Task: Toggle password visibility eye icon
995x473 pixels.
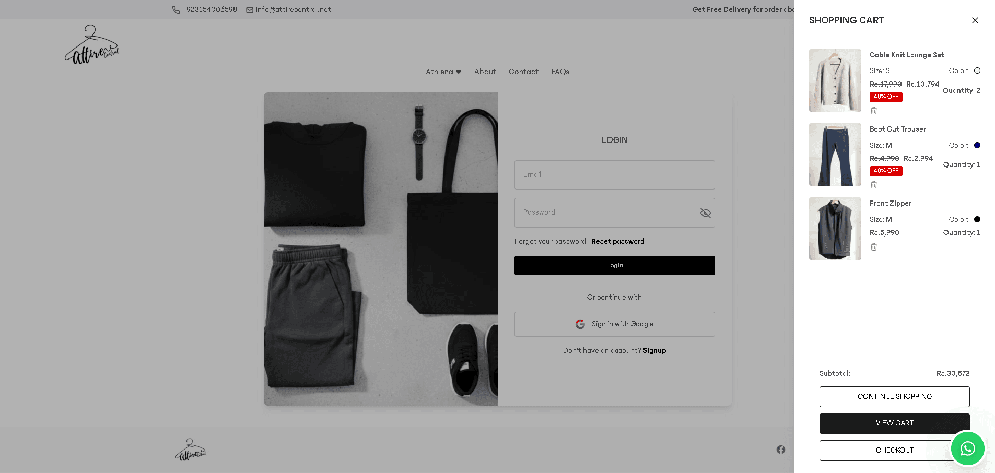Action: point(705,213)
